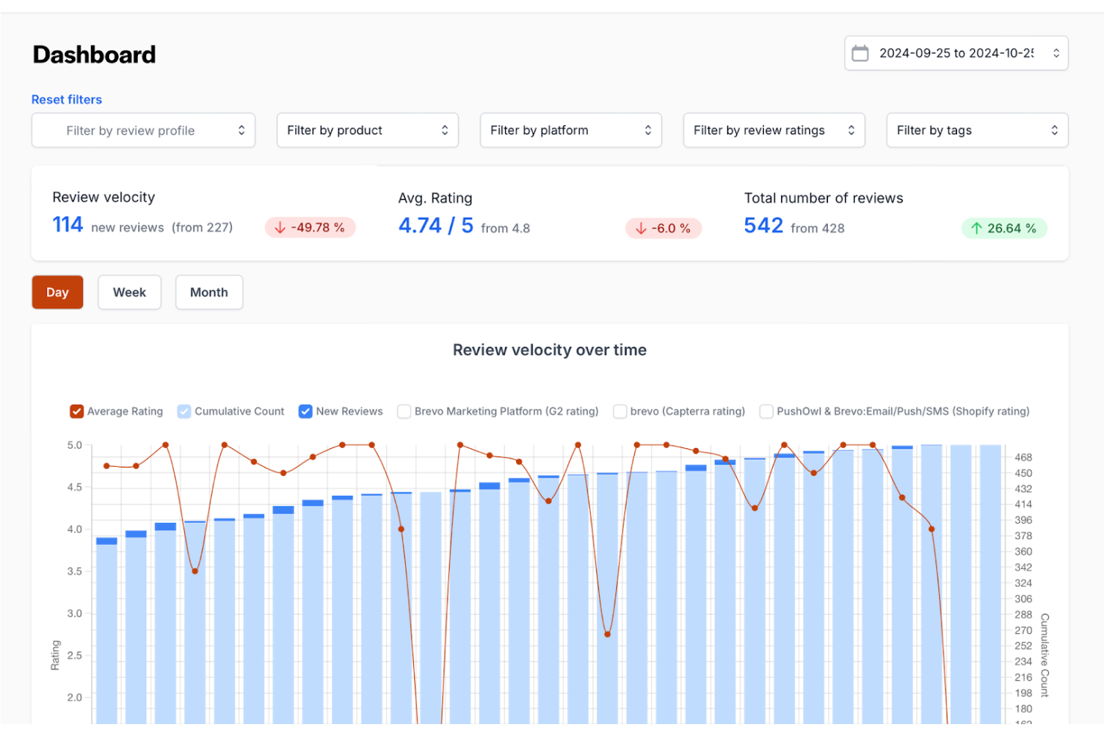
Task: Click the chevron arrows on Filter by platform
Action: [648, 130]
